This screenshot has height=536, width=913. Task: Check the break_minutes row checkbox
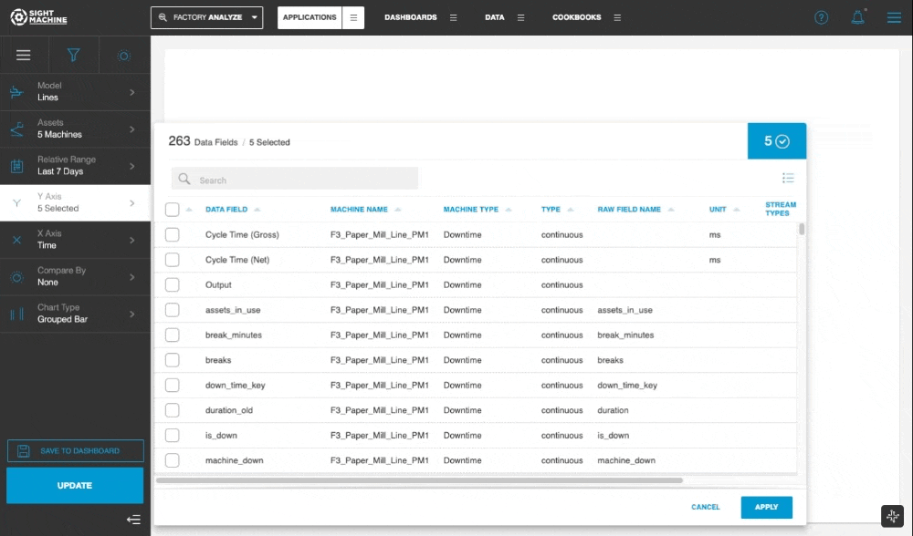[x=173, y=335]
